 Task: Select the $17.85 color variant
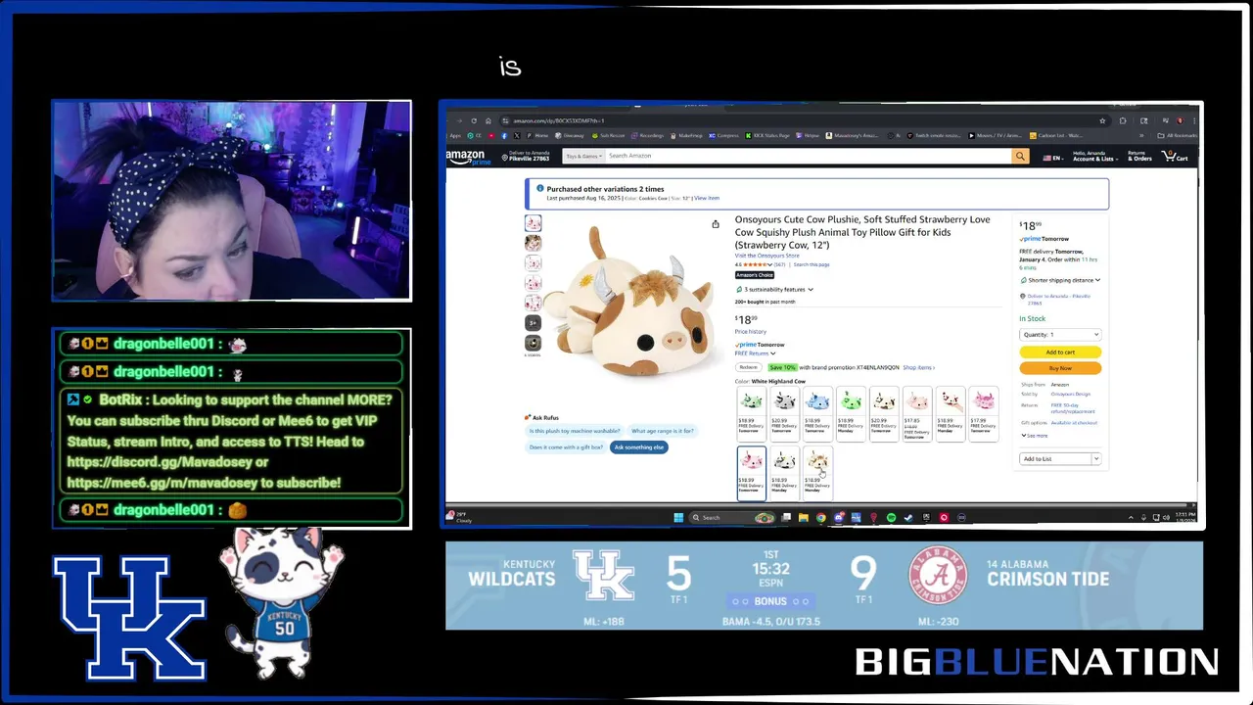917,414
